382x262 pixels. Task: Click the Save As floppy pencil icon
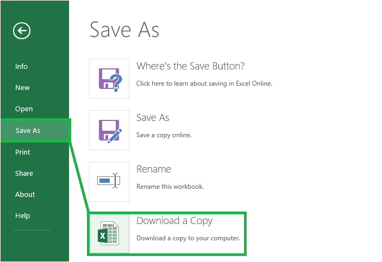(109, 130)
